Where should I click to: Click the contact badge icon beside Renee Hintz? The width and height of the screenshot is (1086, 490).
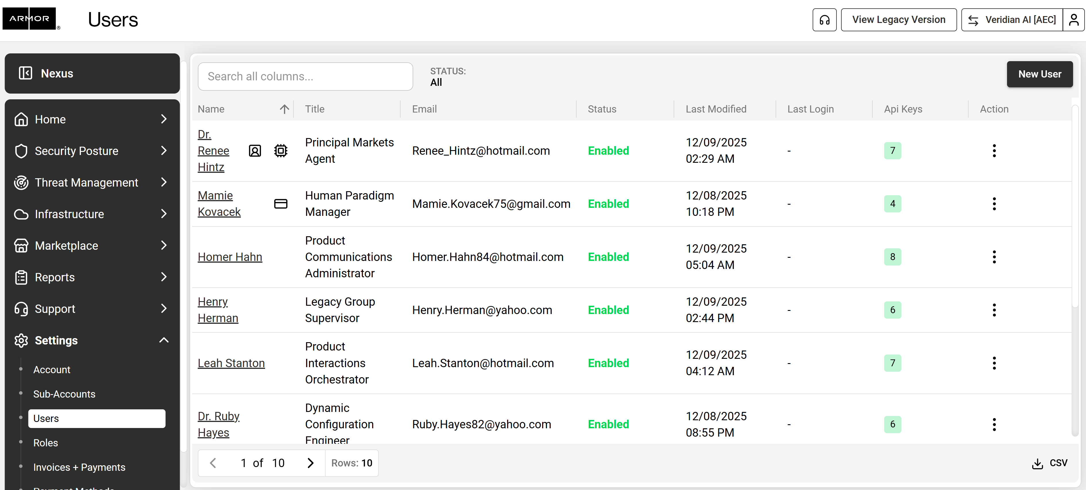255,151
